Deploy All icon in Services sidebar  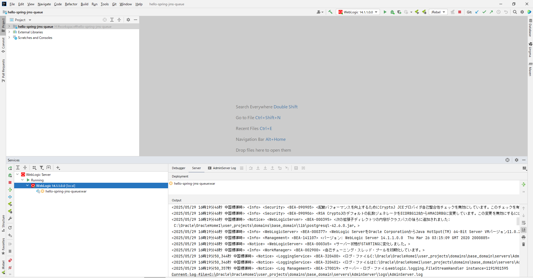pos(10,190)
